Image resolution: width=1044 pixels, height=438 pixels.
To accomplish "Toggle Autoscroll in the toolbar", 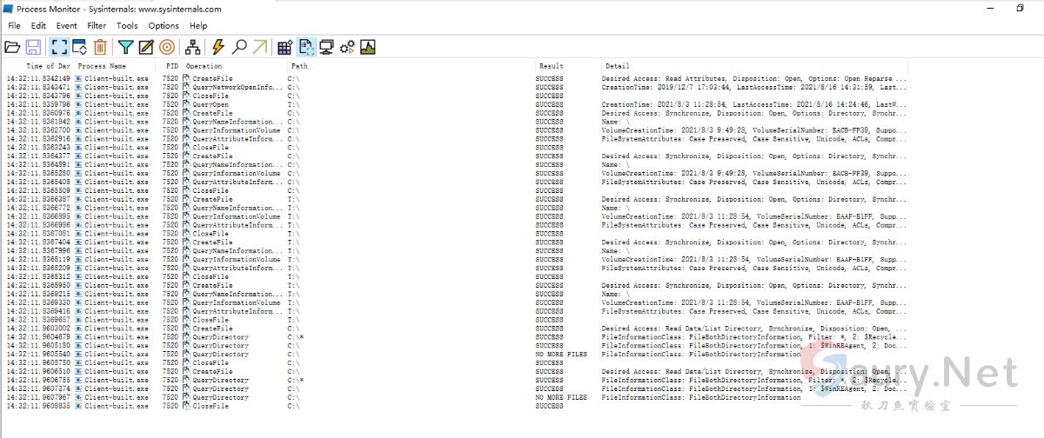I will 79,47.
